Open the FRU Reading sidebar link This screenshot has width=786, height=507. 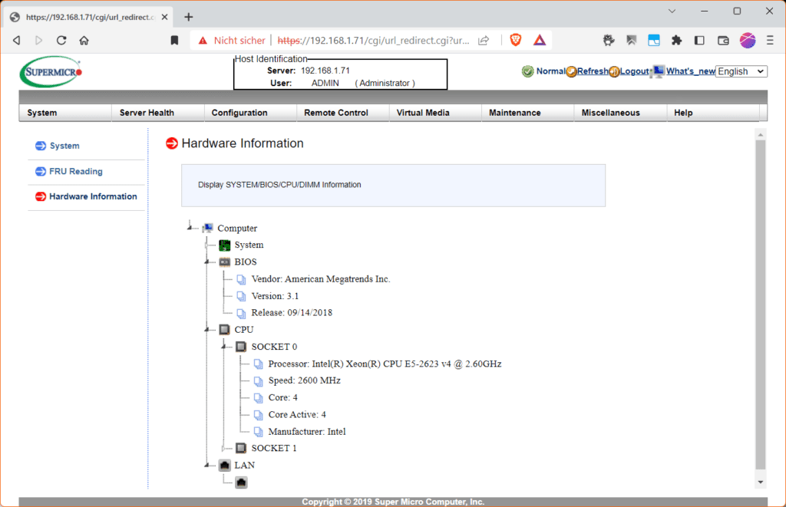pyautogui.click(x=76, y=171)
